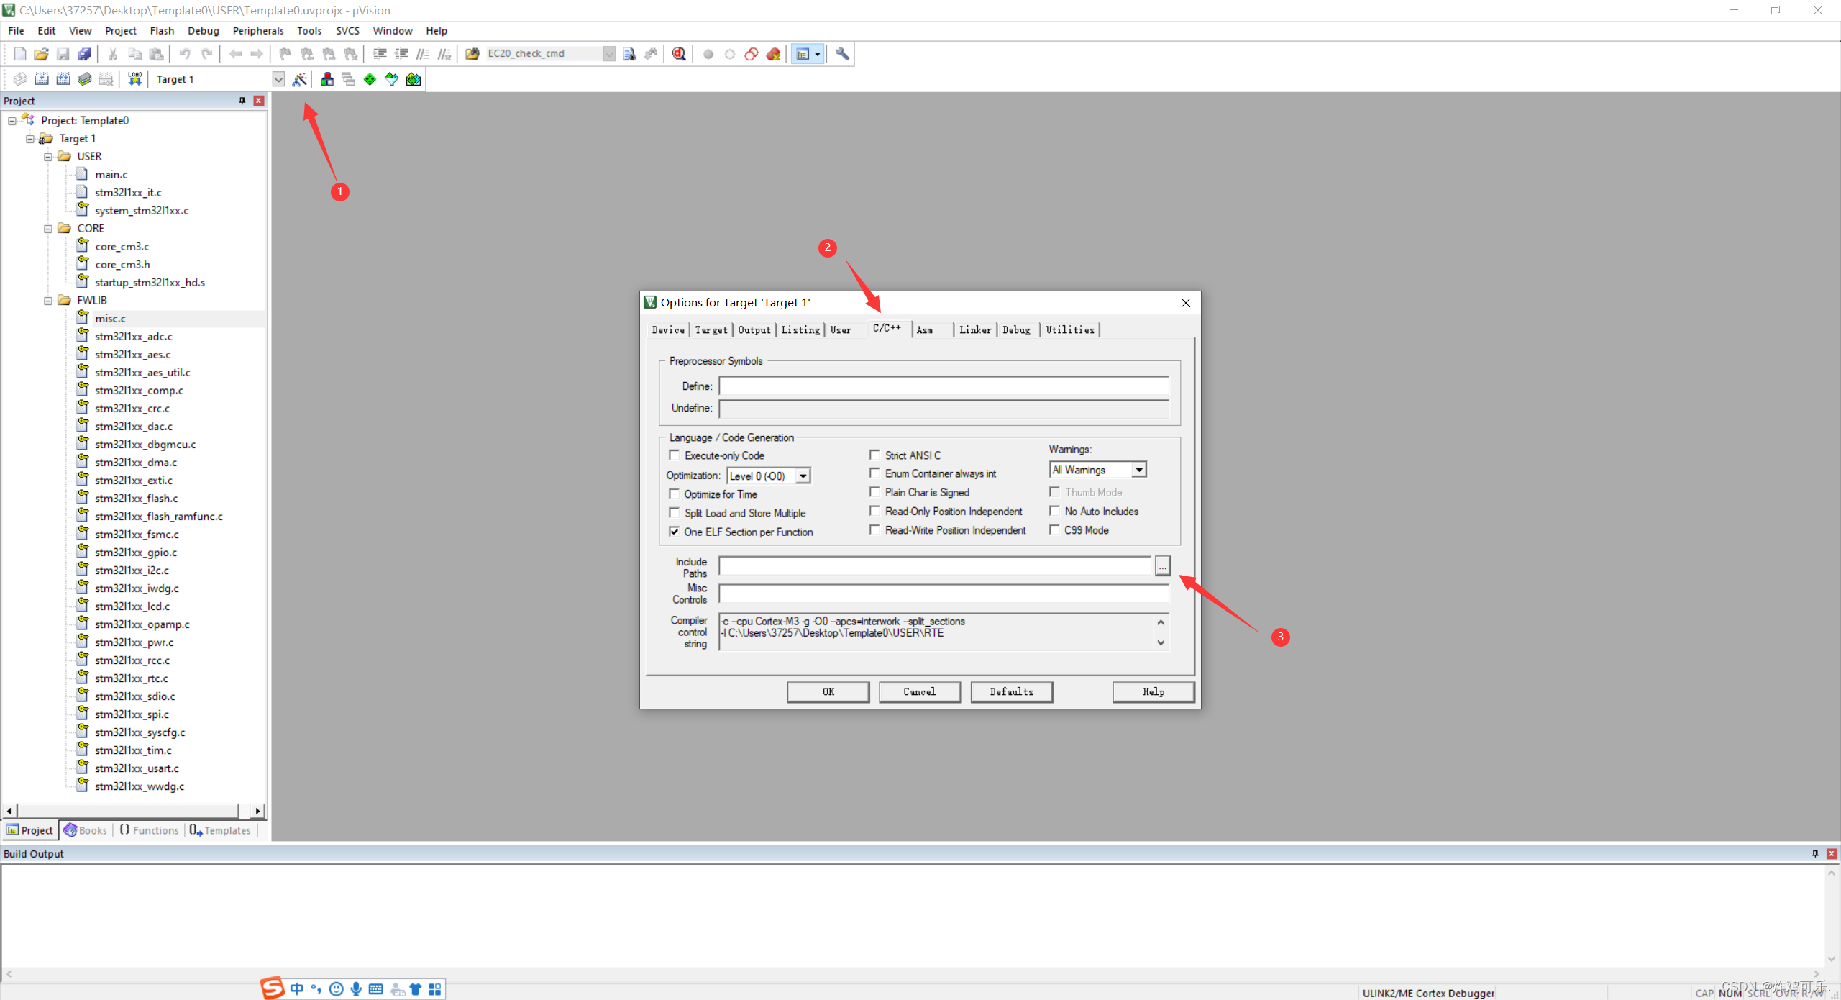This screenshot has width=1841, height=1000.
Task: Click the Include Paths browse button
Action: tap(1162, 567)
